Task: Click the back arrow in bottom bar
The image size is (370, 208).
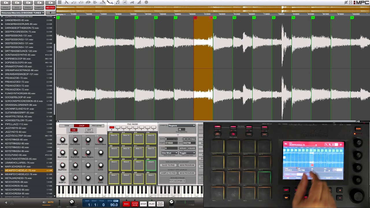Action: (5, 203)
